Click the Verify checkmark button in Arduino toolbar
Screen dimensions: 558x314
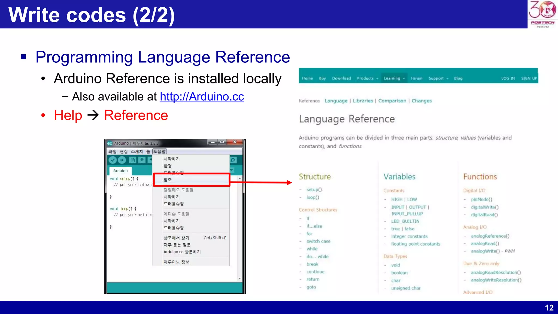pos(113,160)
